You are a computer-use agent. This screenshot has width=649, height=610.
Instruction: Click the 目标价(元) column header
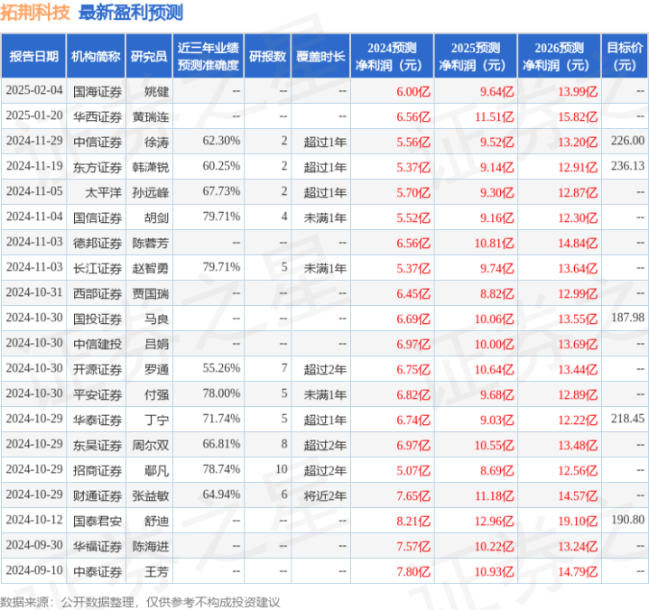(625, 56)
